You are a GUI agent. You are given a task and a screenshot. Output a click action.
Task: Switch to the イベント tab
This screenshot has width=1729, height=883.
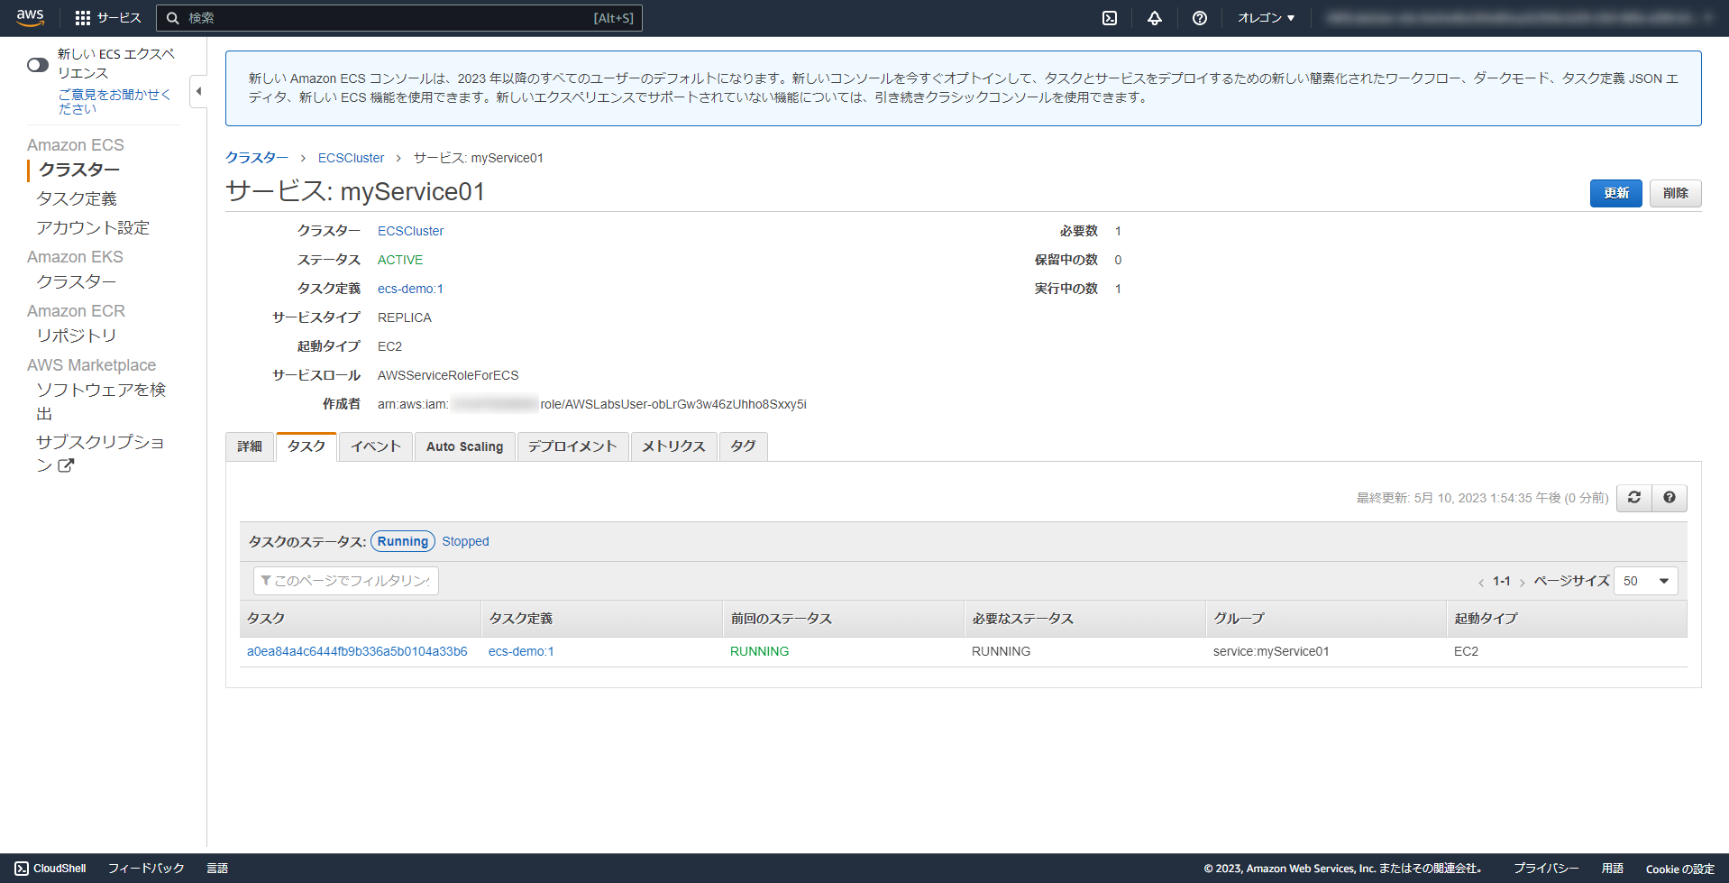tap(374, 446)
